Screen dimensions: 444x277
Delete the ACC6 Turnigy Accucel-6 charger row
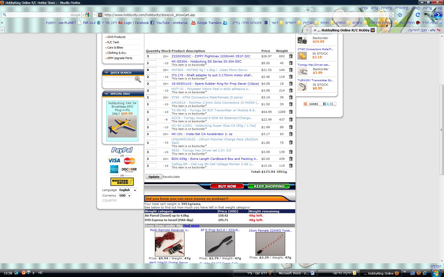291,120
